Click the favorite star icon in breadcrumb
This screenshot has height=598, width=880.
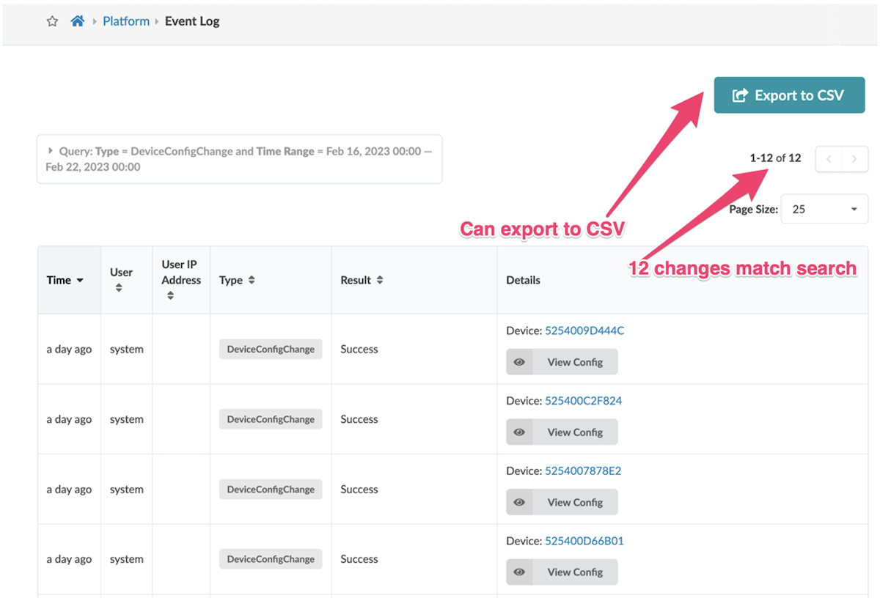pyautogui.click(x=52, y=21)
